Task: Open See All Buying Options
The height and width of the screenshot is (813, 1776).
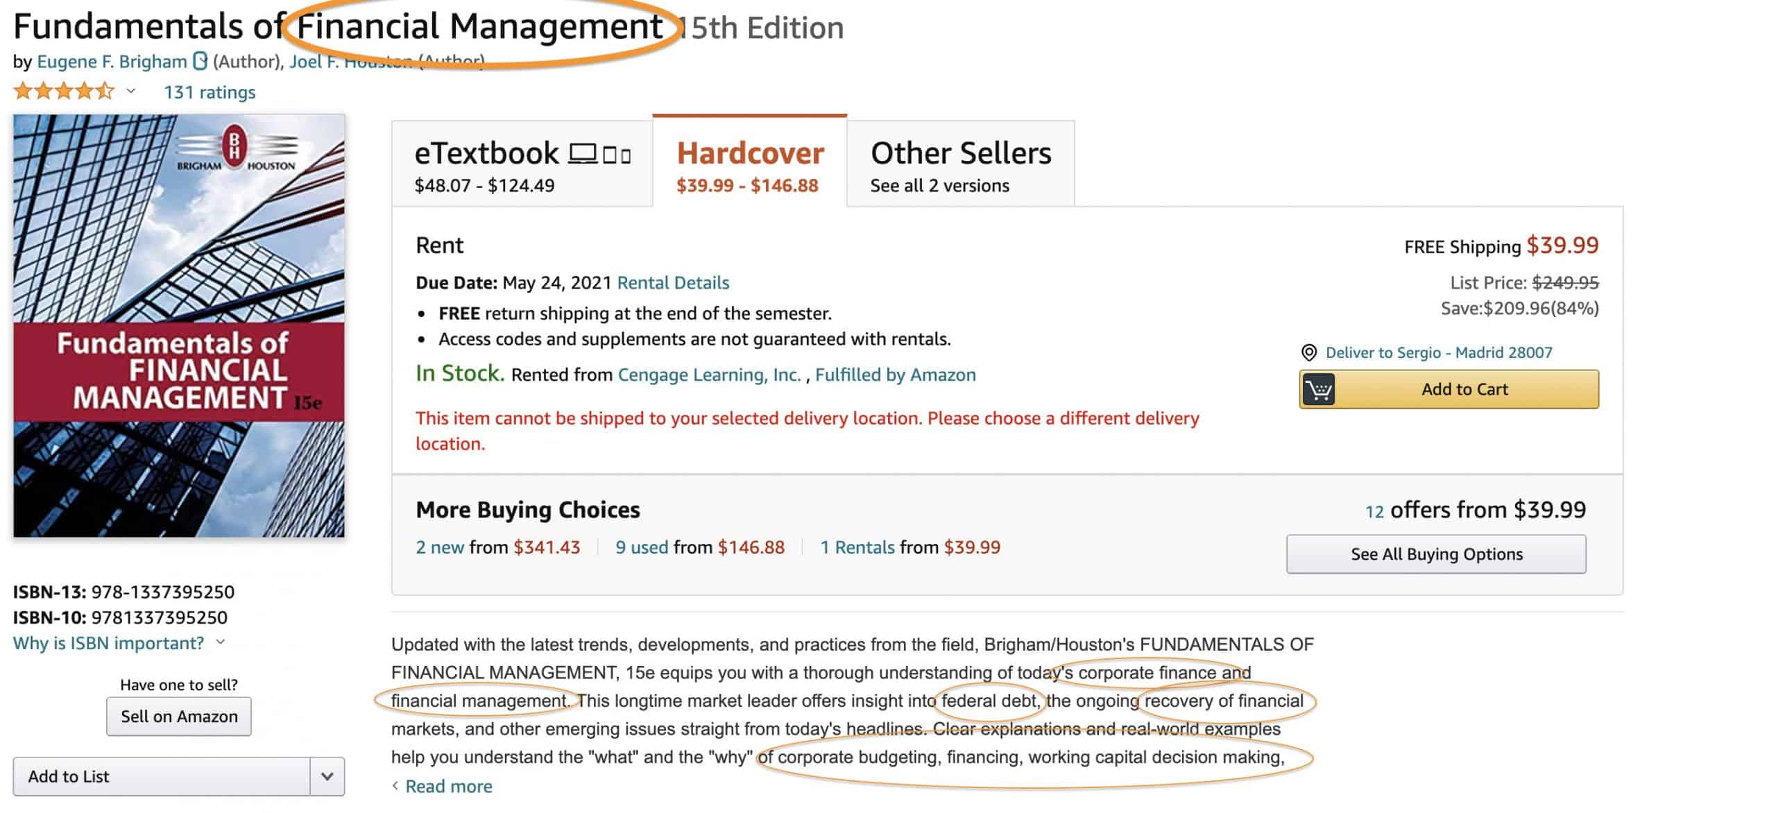Action: pos(1435,554)
